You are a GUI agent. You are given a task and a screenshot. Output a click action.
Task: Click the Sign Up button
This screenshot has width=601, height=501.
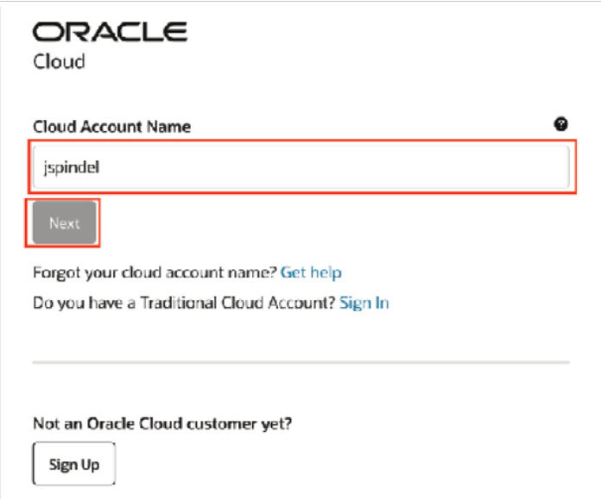74,464
